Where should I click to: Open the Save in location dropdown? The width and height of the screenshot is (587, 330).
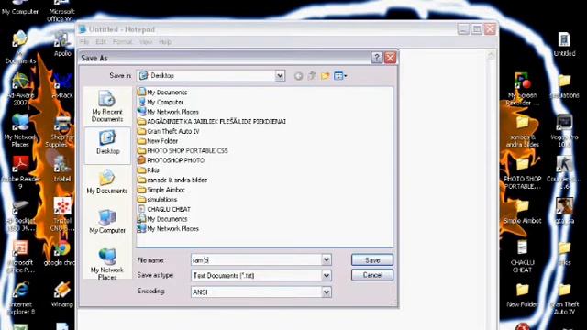point(280,76)
